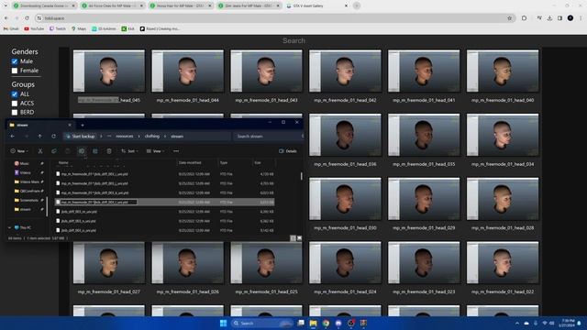Bookmark this page with the star icon
Image resolution: width=587 pixels, height=330 pixels.
(x=510, y=18)
